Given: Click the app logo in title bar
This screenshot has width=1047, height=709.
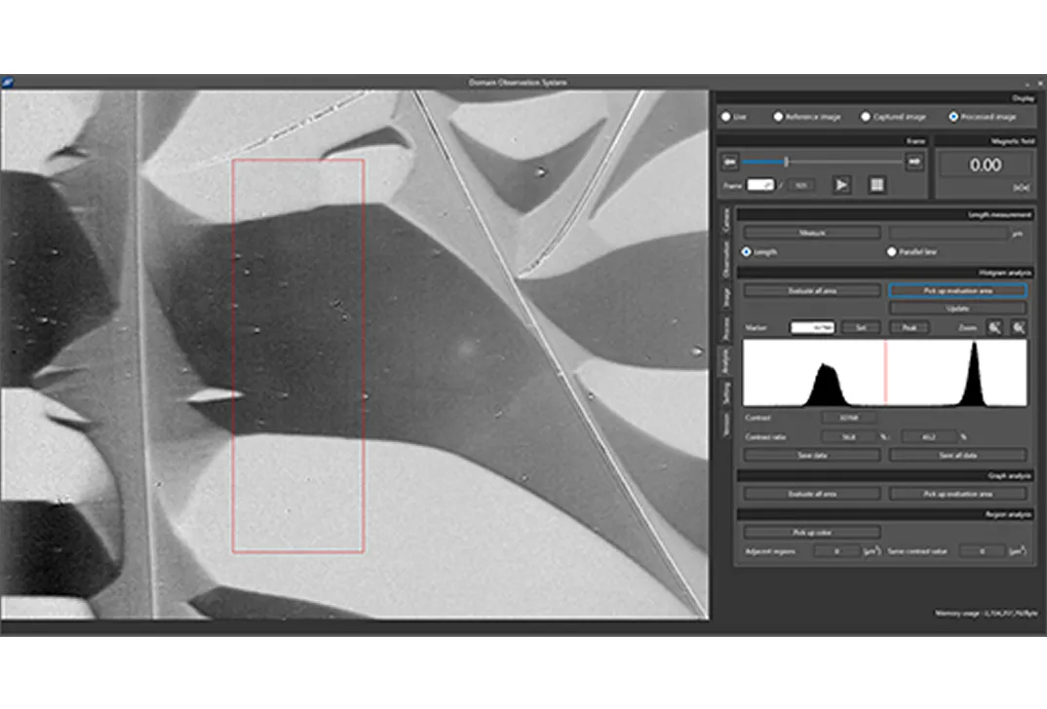Looking at the screenshot, I should tap(7, 83).
